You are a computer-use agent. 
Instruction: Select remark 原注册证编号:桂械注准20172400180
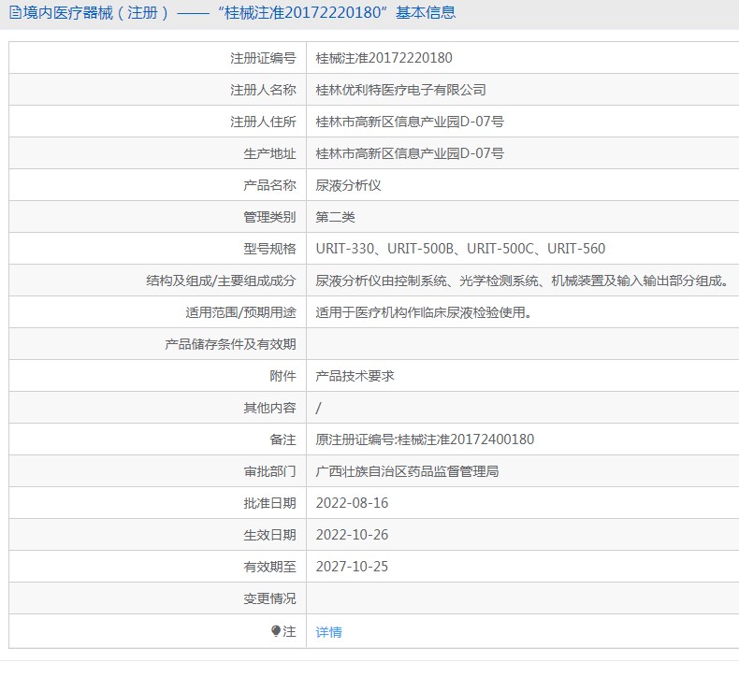pos(425,439)
